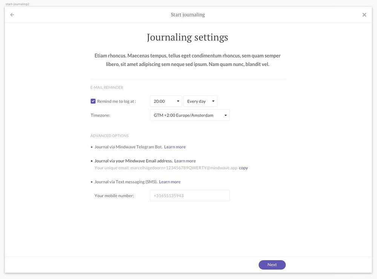Click the Your mobile number label
The width and height of the screenshot is (377, 279).
[114, 196]
